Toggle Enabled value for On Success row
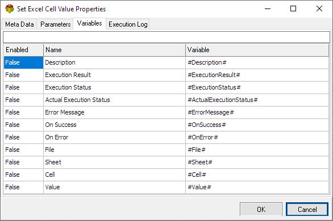 (23, 125)
